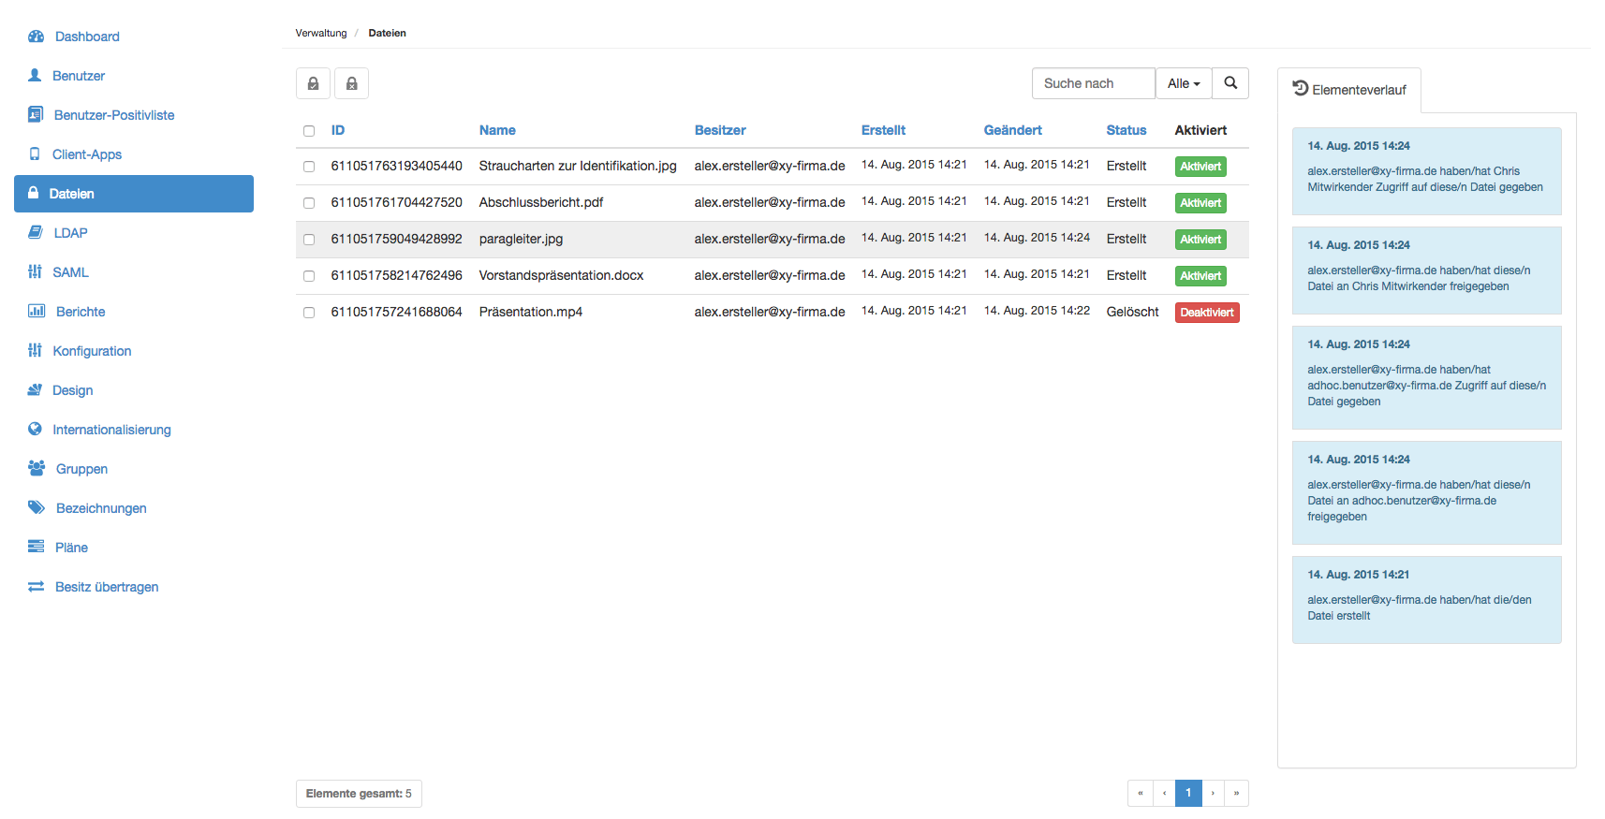Viewport: 1605px width, 819px height.
Task: Click the lock-with-checkmark activate button
Action: [x=314, y=83]
